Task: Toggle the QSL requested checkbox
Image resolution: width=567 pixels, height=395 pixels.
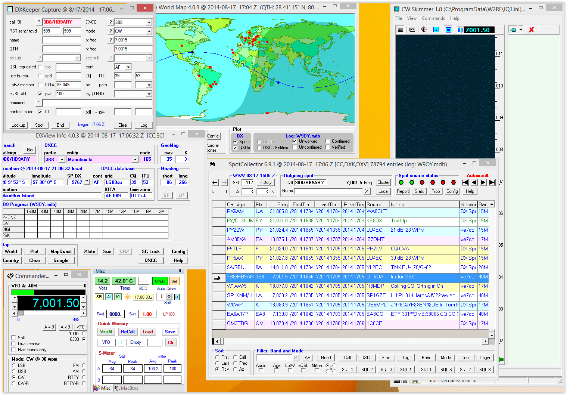Action: point(40,67)
